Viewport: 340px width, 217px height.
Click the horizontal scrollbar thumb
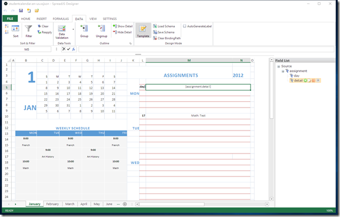[171, 204]
